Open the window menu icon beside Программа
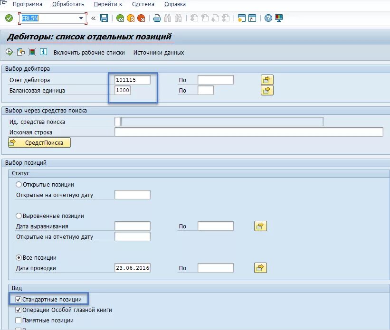Image resolution: width=390 pixels, height=330 pixels. [x=3, y=3]
